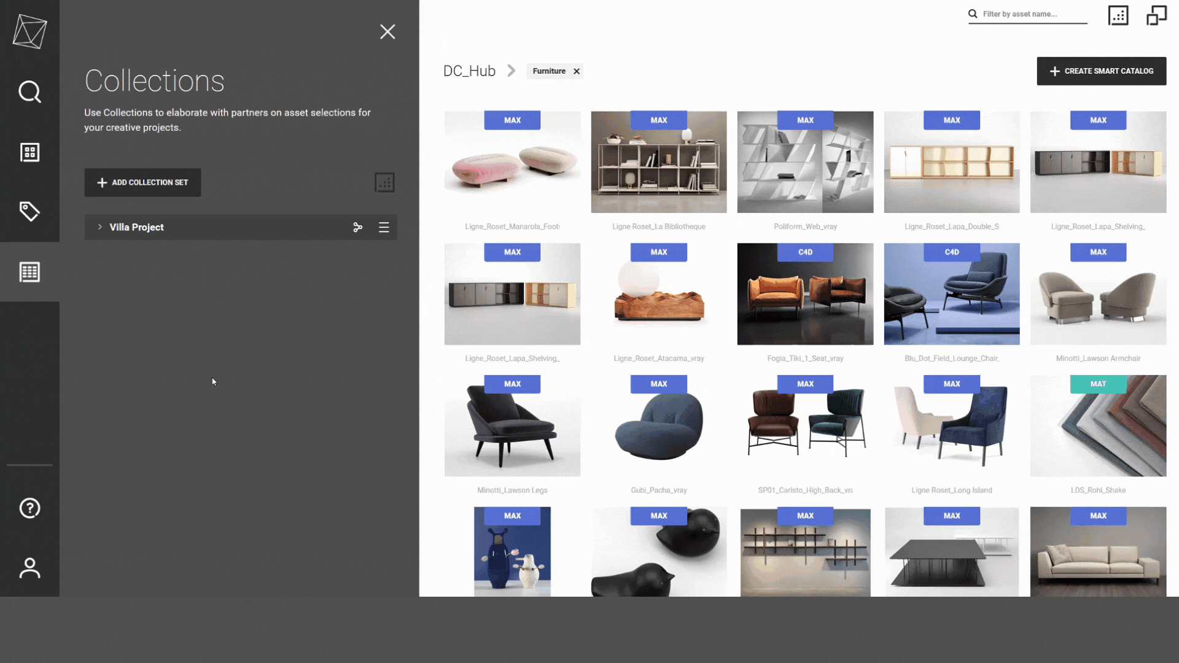Click MAT badge on LDS_Rohi_Shake
Viewport: 1179px width, 663px height.
tap(1098, 384)
